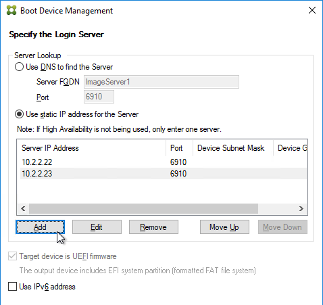Click the Citrix app icon in title bar

11,10
